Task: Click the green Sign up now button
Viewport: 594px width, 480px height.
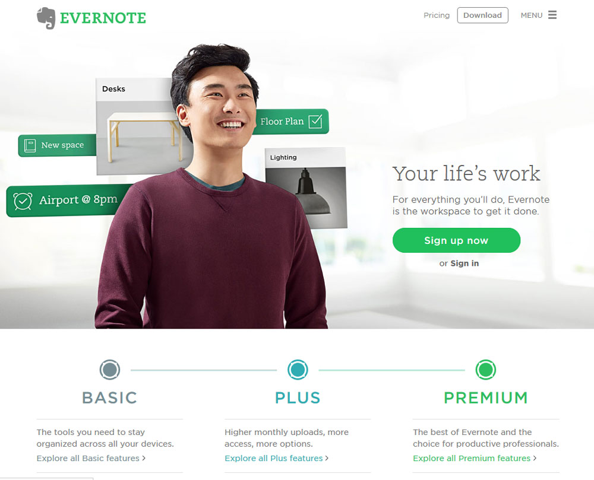Action: [456, 240]
